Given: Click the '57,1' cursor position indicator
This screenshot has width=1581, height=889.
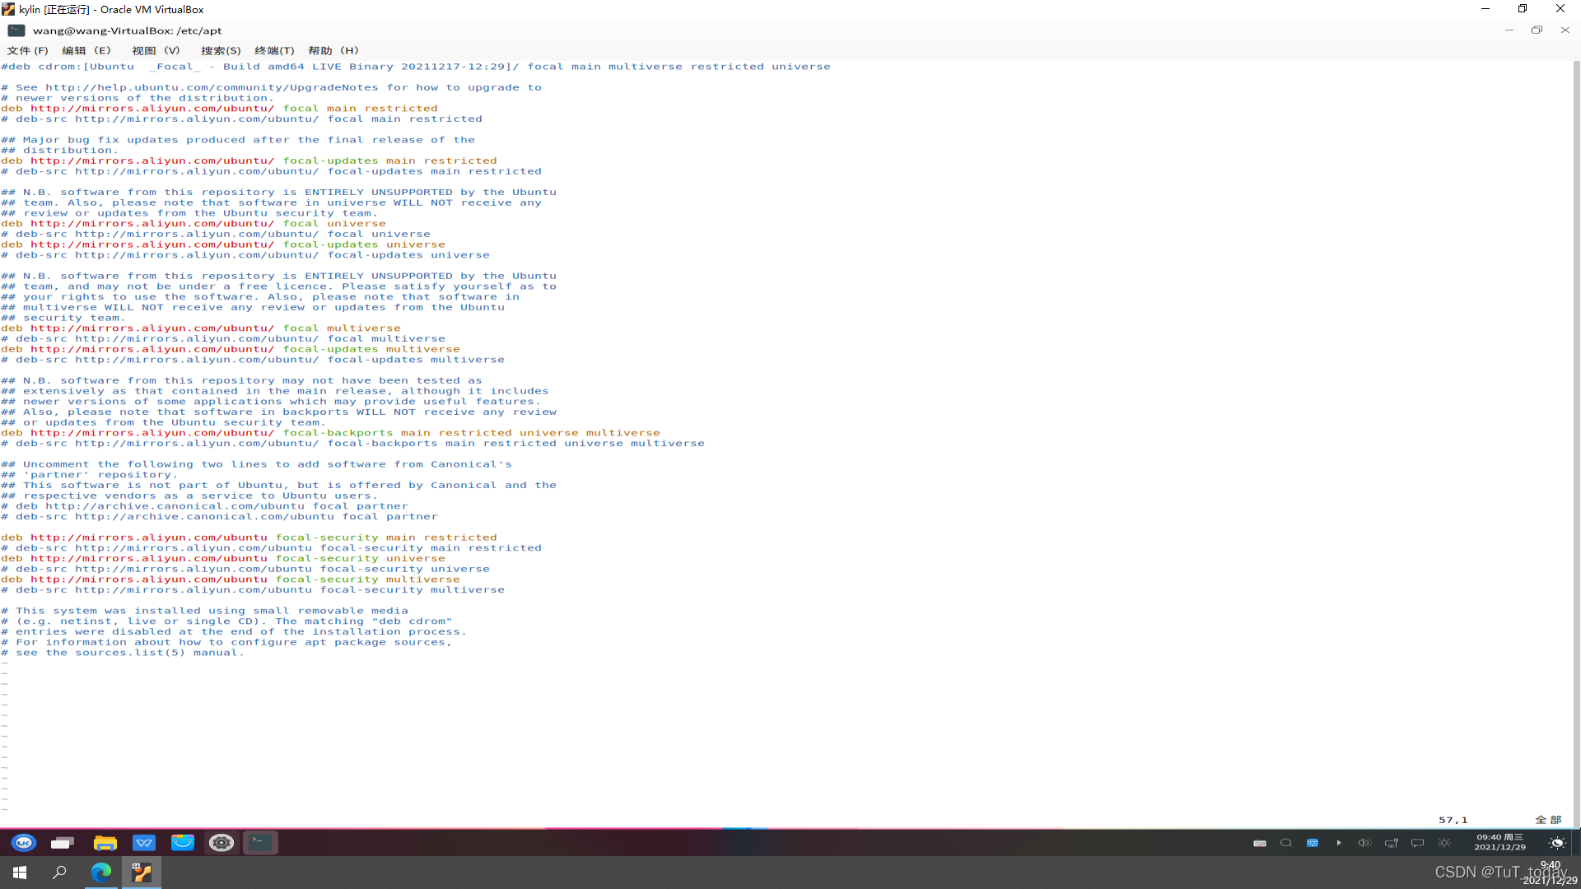Looking at the screenshot, I should click(x=1453, y=820).
